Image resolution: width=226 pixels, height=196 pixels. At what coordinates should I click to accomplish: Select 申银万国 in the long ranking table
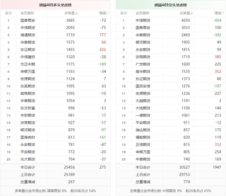tap(28, 72)
